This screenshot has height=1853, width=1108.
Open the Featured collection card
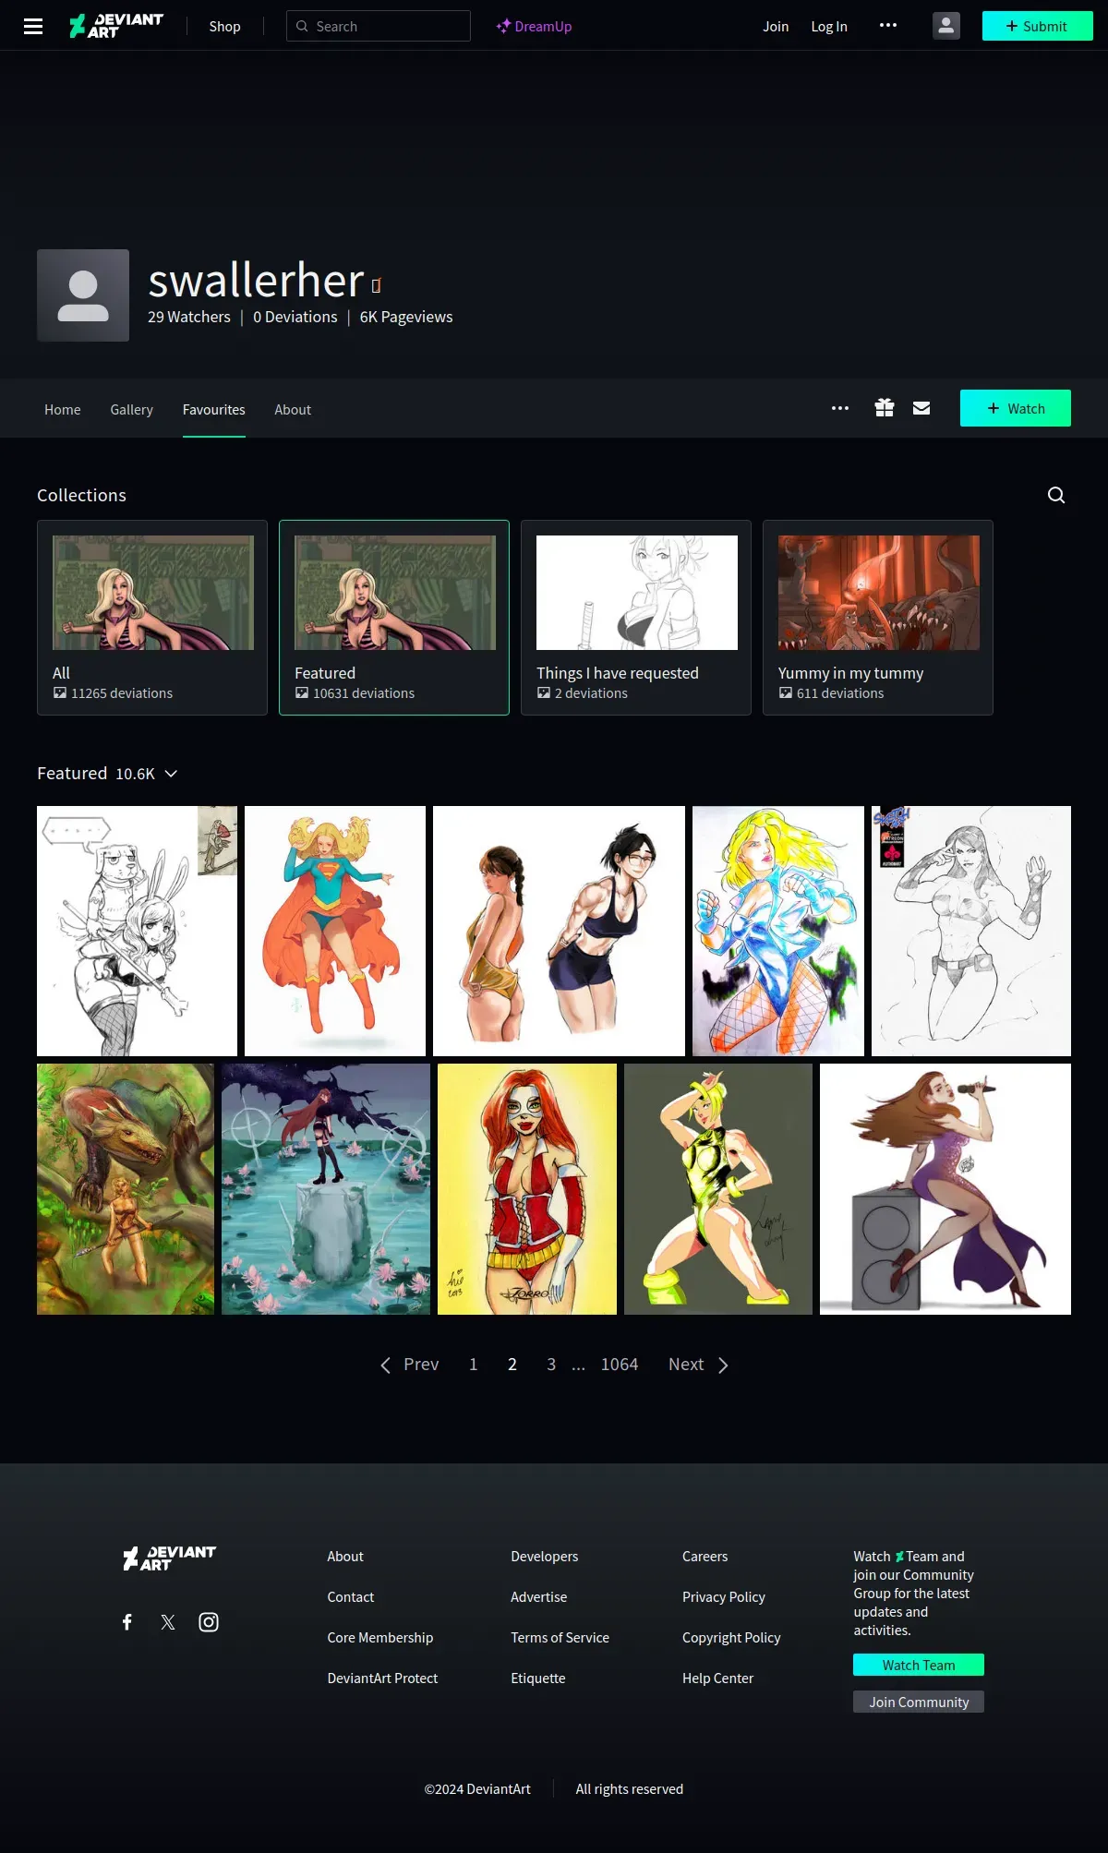pos(394,618)
